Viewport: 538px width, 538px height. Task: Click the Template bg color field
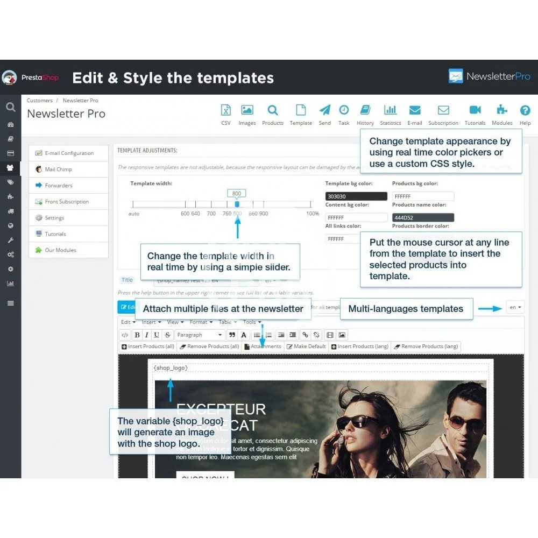(356, 196)
